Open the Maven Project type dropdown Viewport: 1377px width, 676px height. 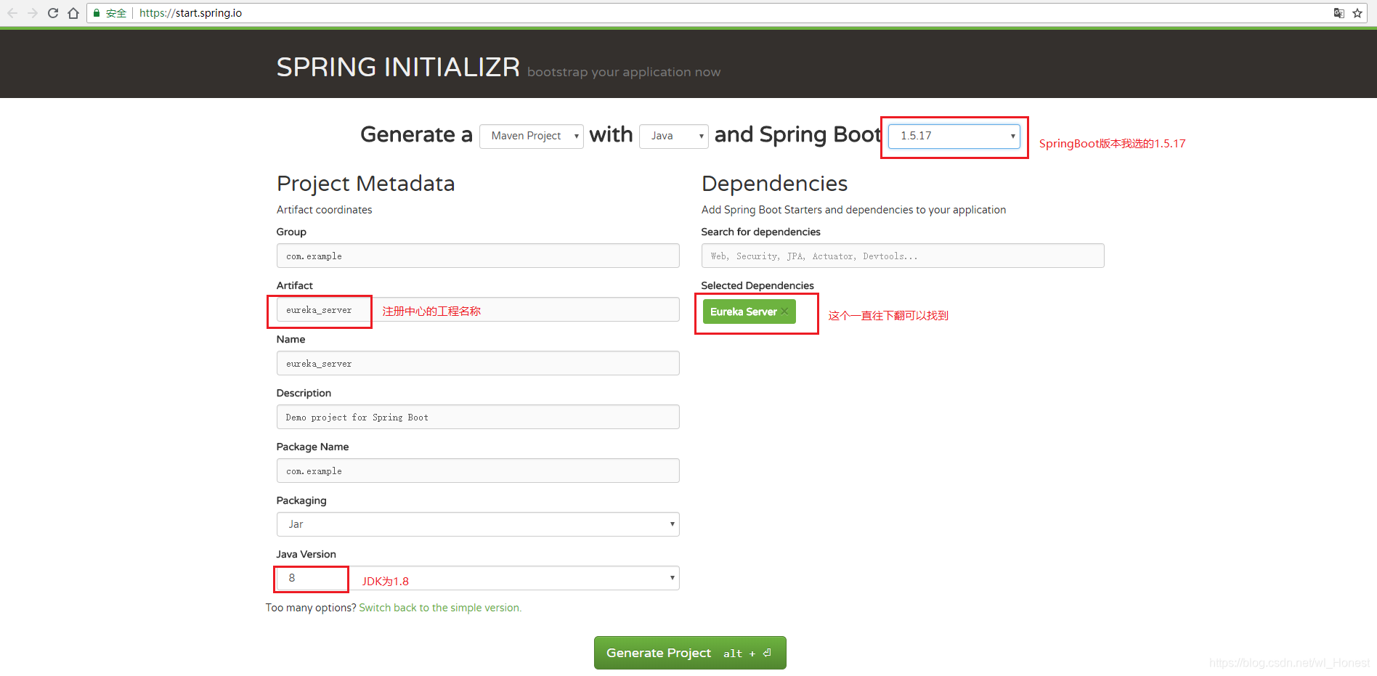532,136
